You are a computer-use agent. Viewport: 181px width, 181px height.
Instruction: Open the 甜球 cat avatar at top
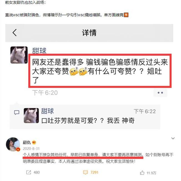coord(19,55)
